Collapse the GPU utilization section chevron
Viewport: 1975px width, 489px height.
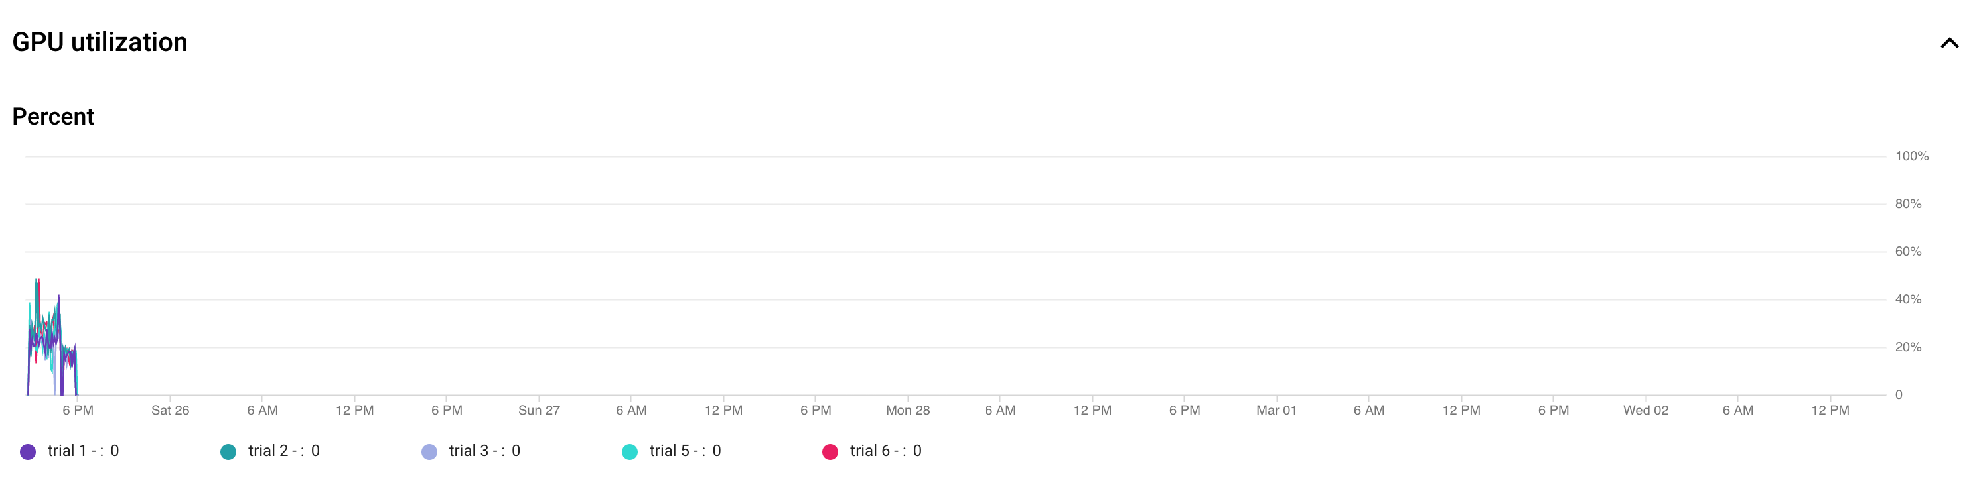click(x=1948, y=44)
